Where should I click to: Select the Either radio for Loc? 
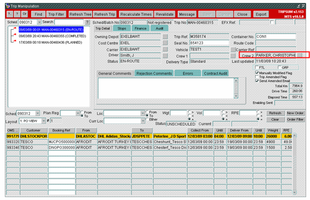(147, 119)
